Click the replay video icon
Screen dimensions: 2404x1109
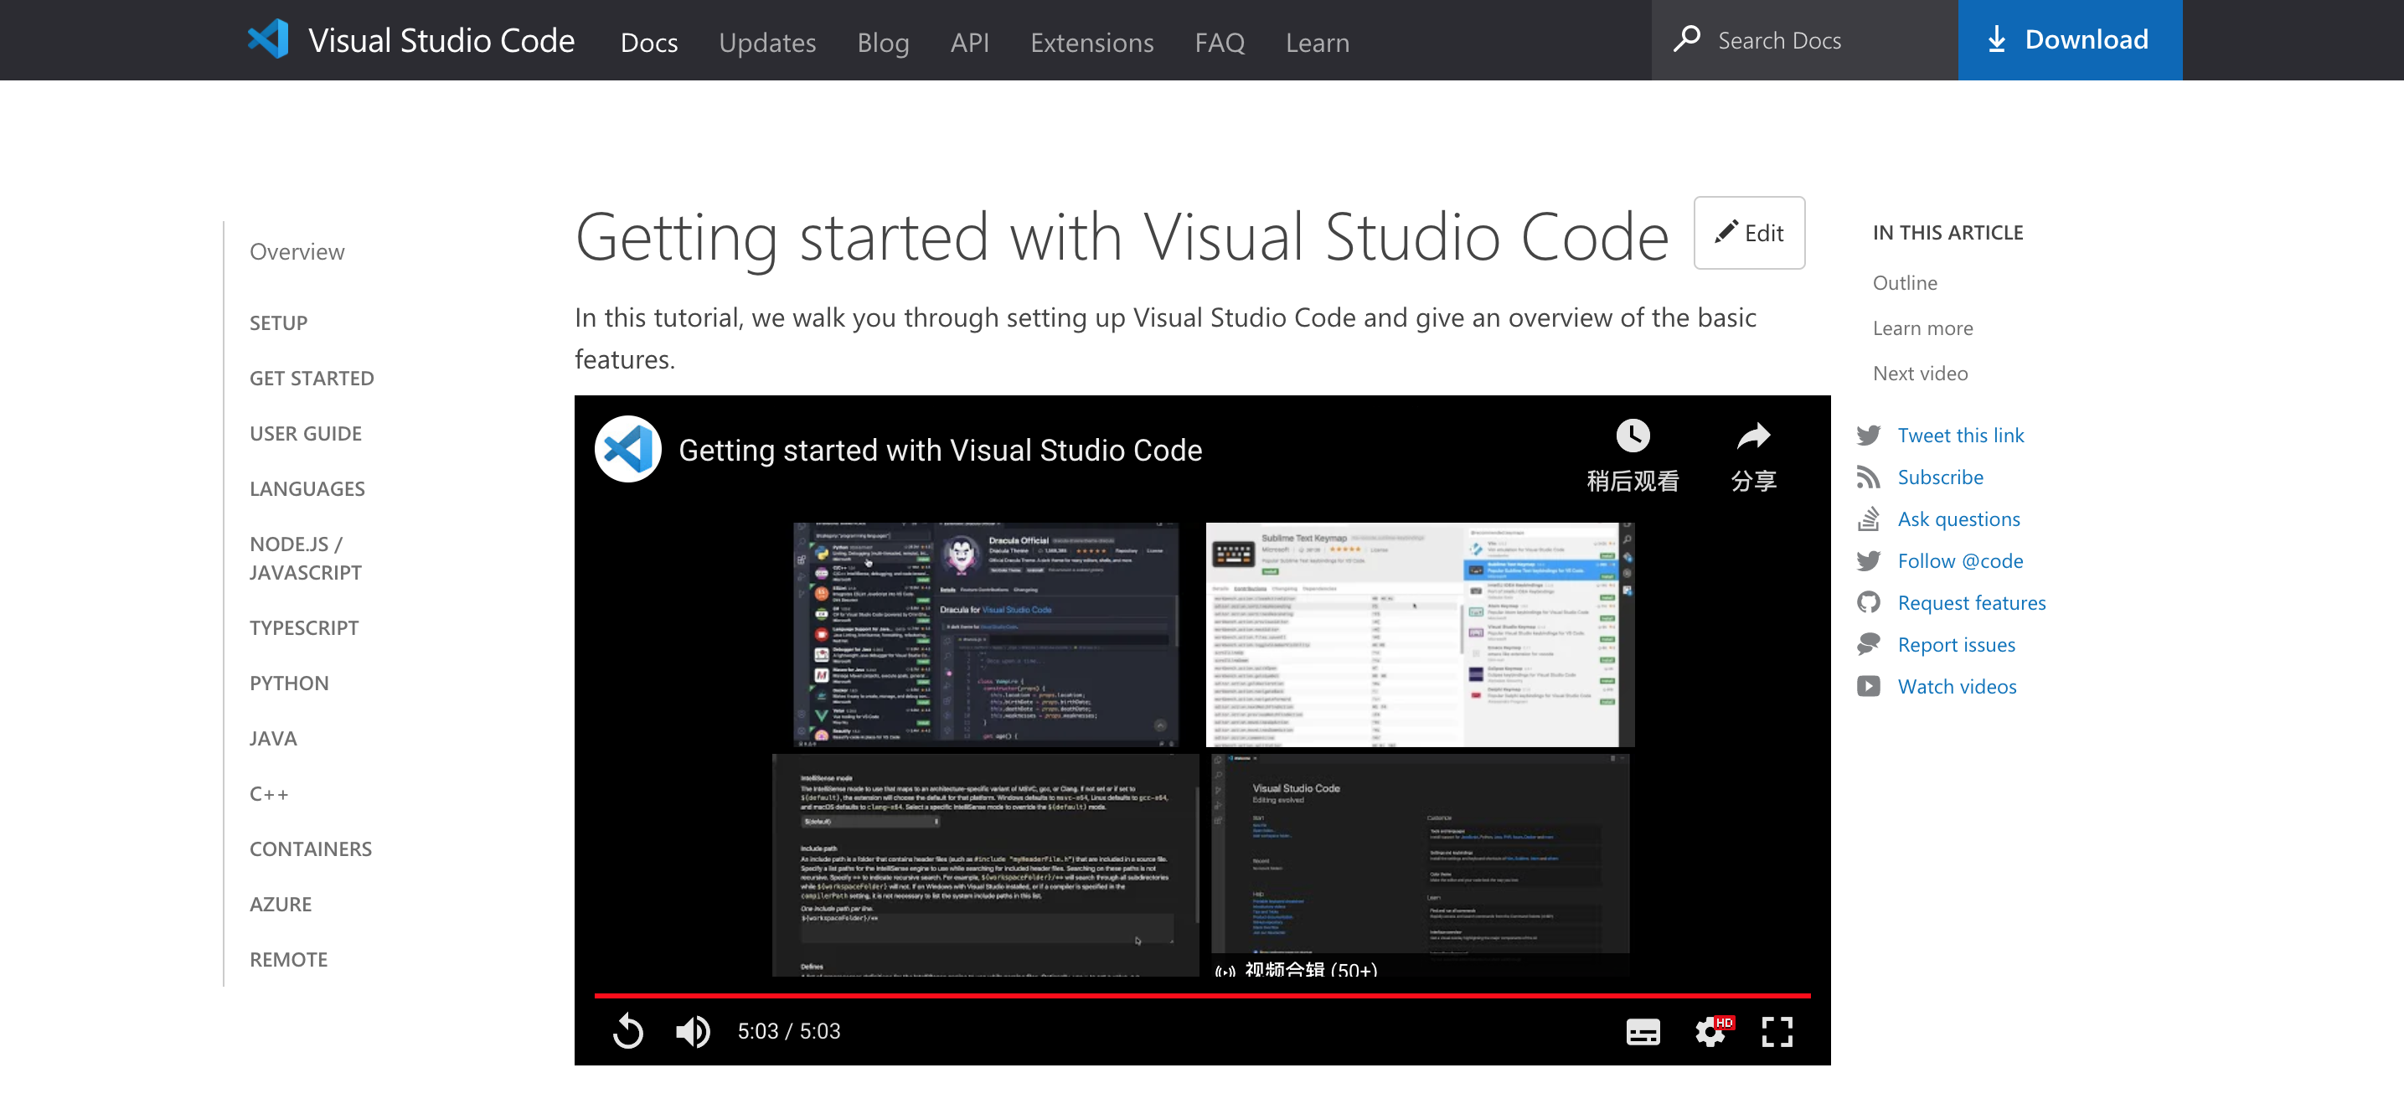[628, 1030]
